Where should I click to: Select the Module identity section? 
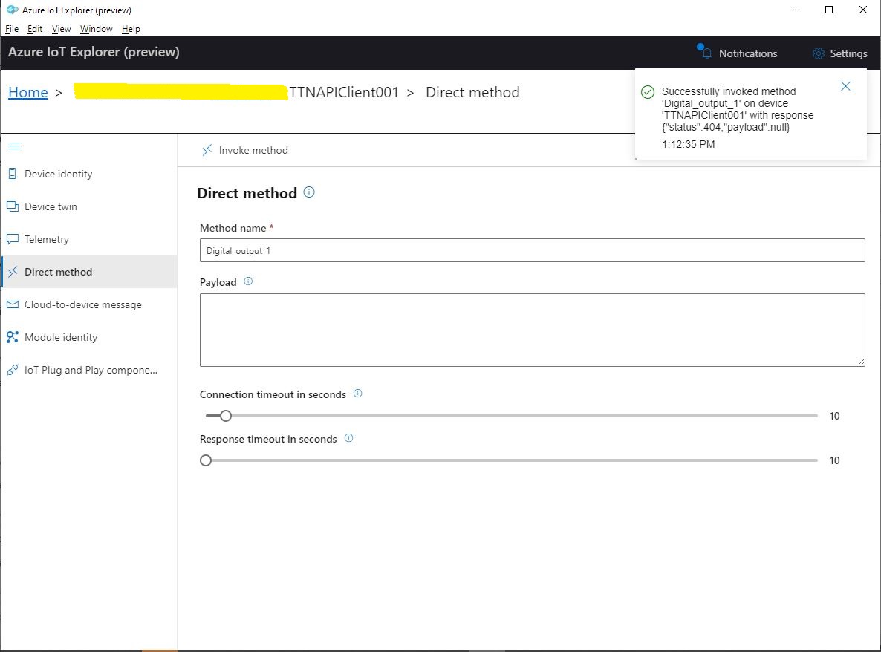pos(60,337)
